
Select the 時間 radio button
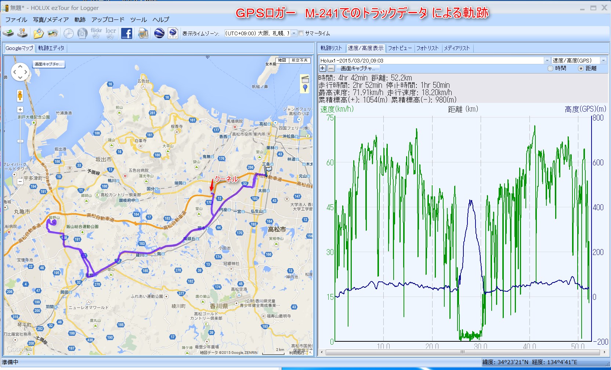(x=550, y=68)
